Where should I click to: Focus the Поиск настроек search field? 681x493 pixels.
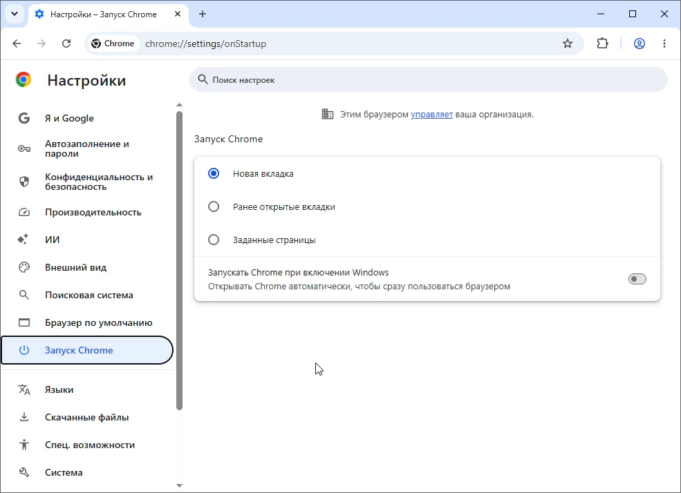click(x=428, y=80)
